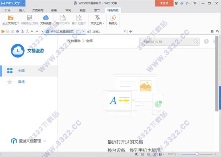221x157 pixels.
Task: Open the 审阅 ribbon tab
Action: tap(68, 10)
